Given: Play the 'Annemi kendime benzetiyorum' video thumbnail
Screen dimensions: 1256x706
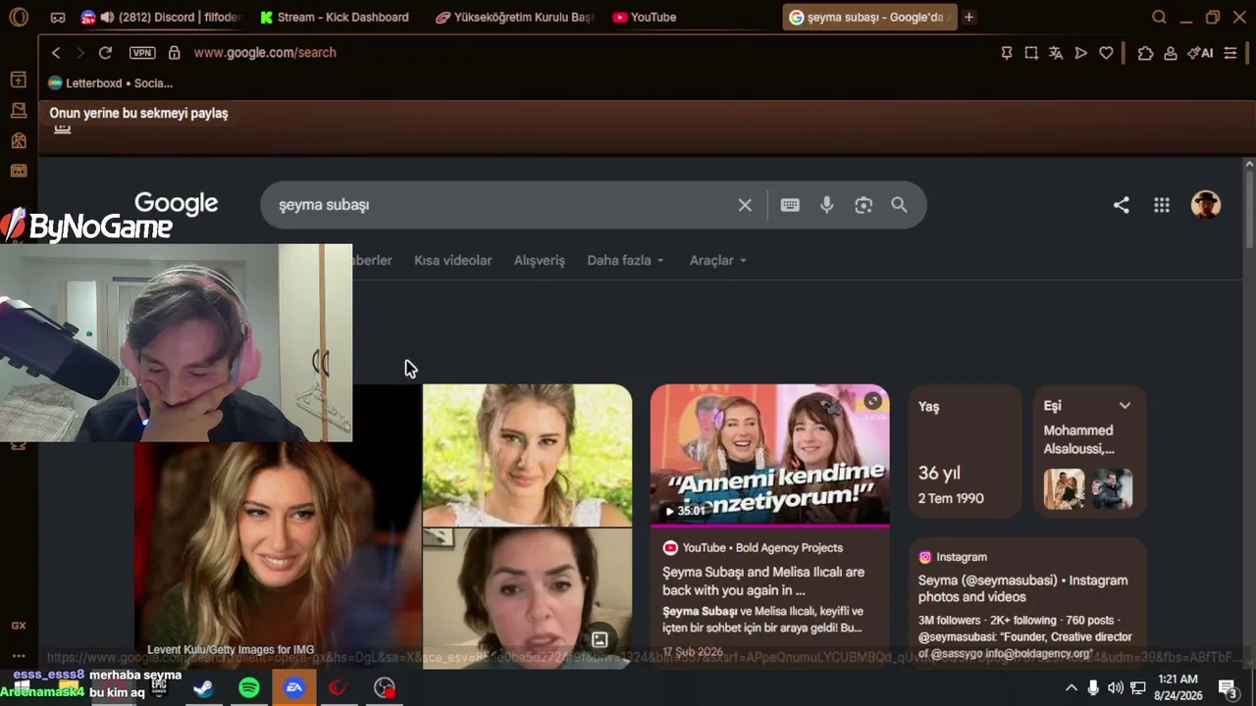Looking at the screenshot, I should click(770, 455).
